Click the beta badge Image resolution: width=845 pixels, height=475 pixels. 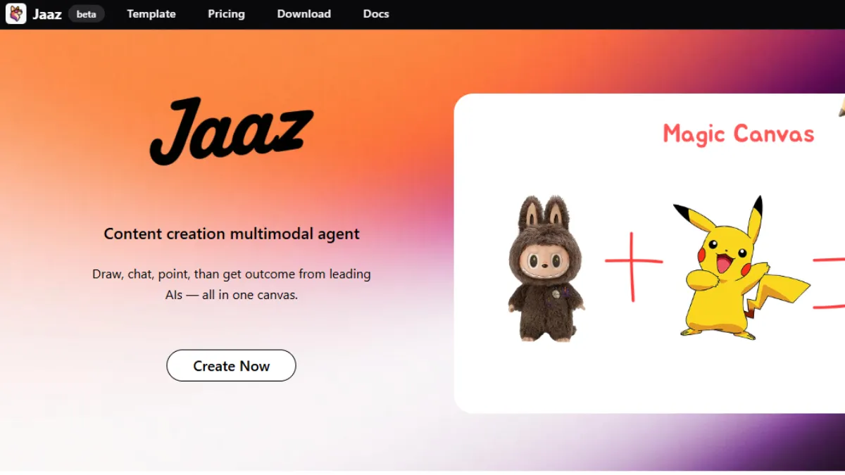point(87,14)
